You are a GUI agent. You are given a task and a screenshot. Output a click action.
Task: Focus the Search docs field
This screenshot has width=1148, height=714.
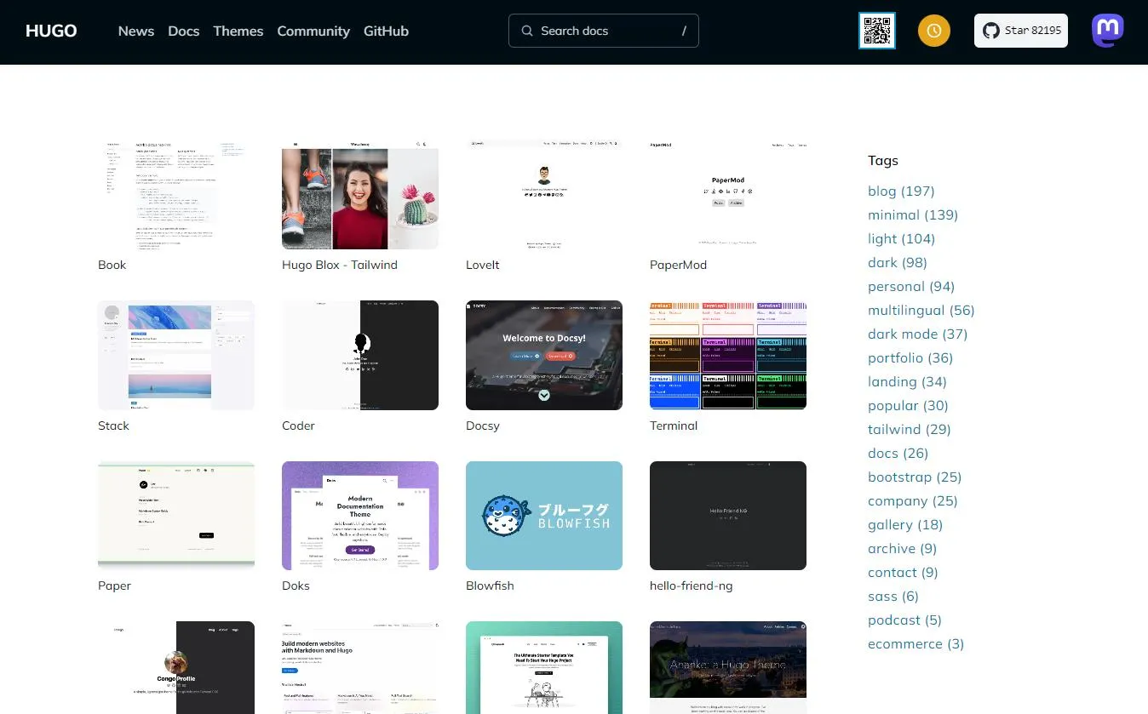(x=604, y=31)
